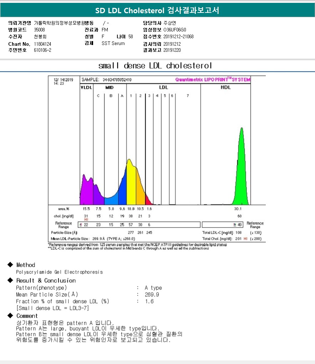Click 'Quantimetrix LIPOPRINT SYSTEM' label
The image size is (315, 364).
(213, 79)
